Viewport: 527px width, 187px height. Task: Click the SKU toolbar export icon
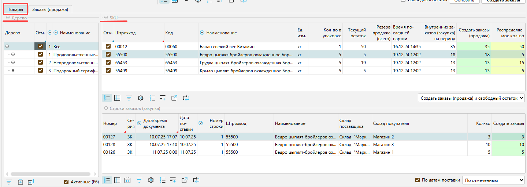tap(174, 98)
